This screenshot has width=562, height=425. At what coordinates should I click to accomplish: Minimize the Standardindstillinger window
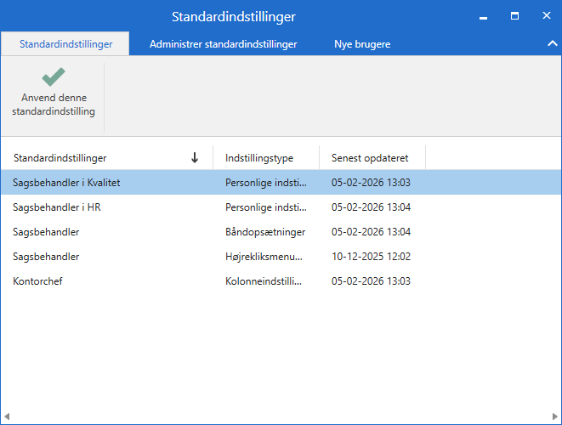point(483,16)
